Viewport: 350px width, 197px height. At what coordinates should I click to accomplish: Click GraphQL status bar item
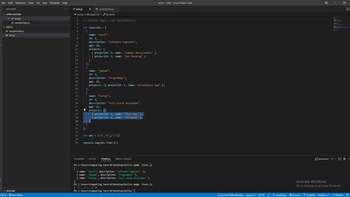tap(309, 195)
